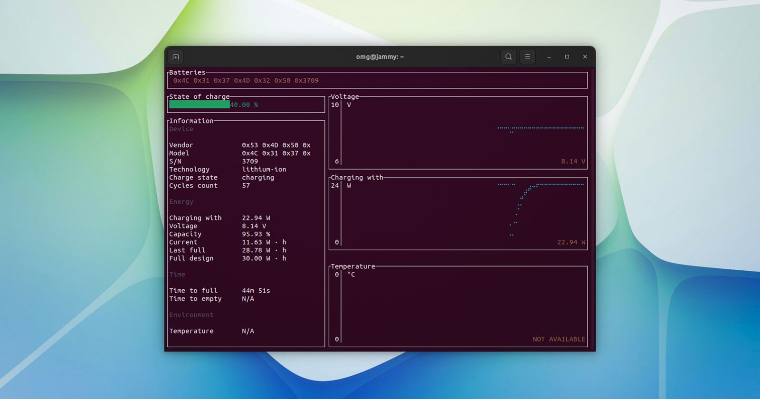Click the lithium-ion Technology value

(x=264, y=170)
